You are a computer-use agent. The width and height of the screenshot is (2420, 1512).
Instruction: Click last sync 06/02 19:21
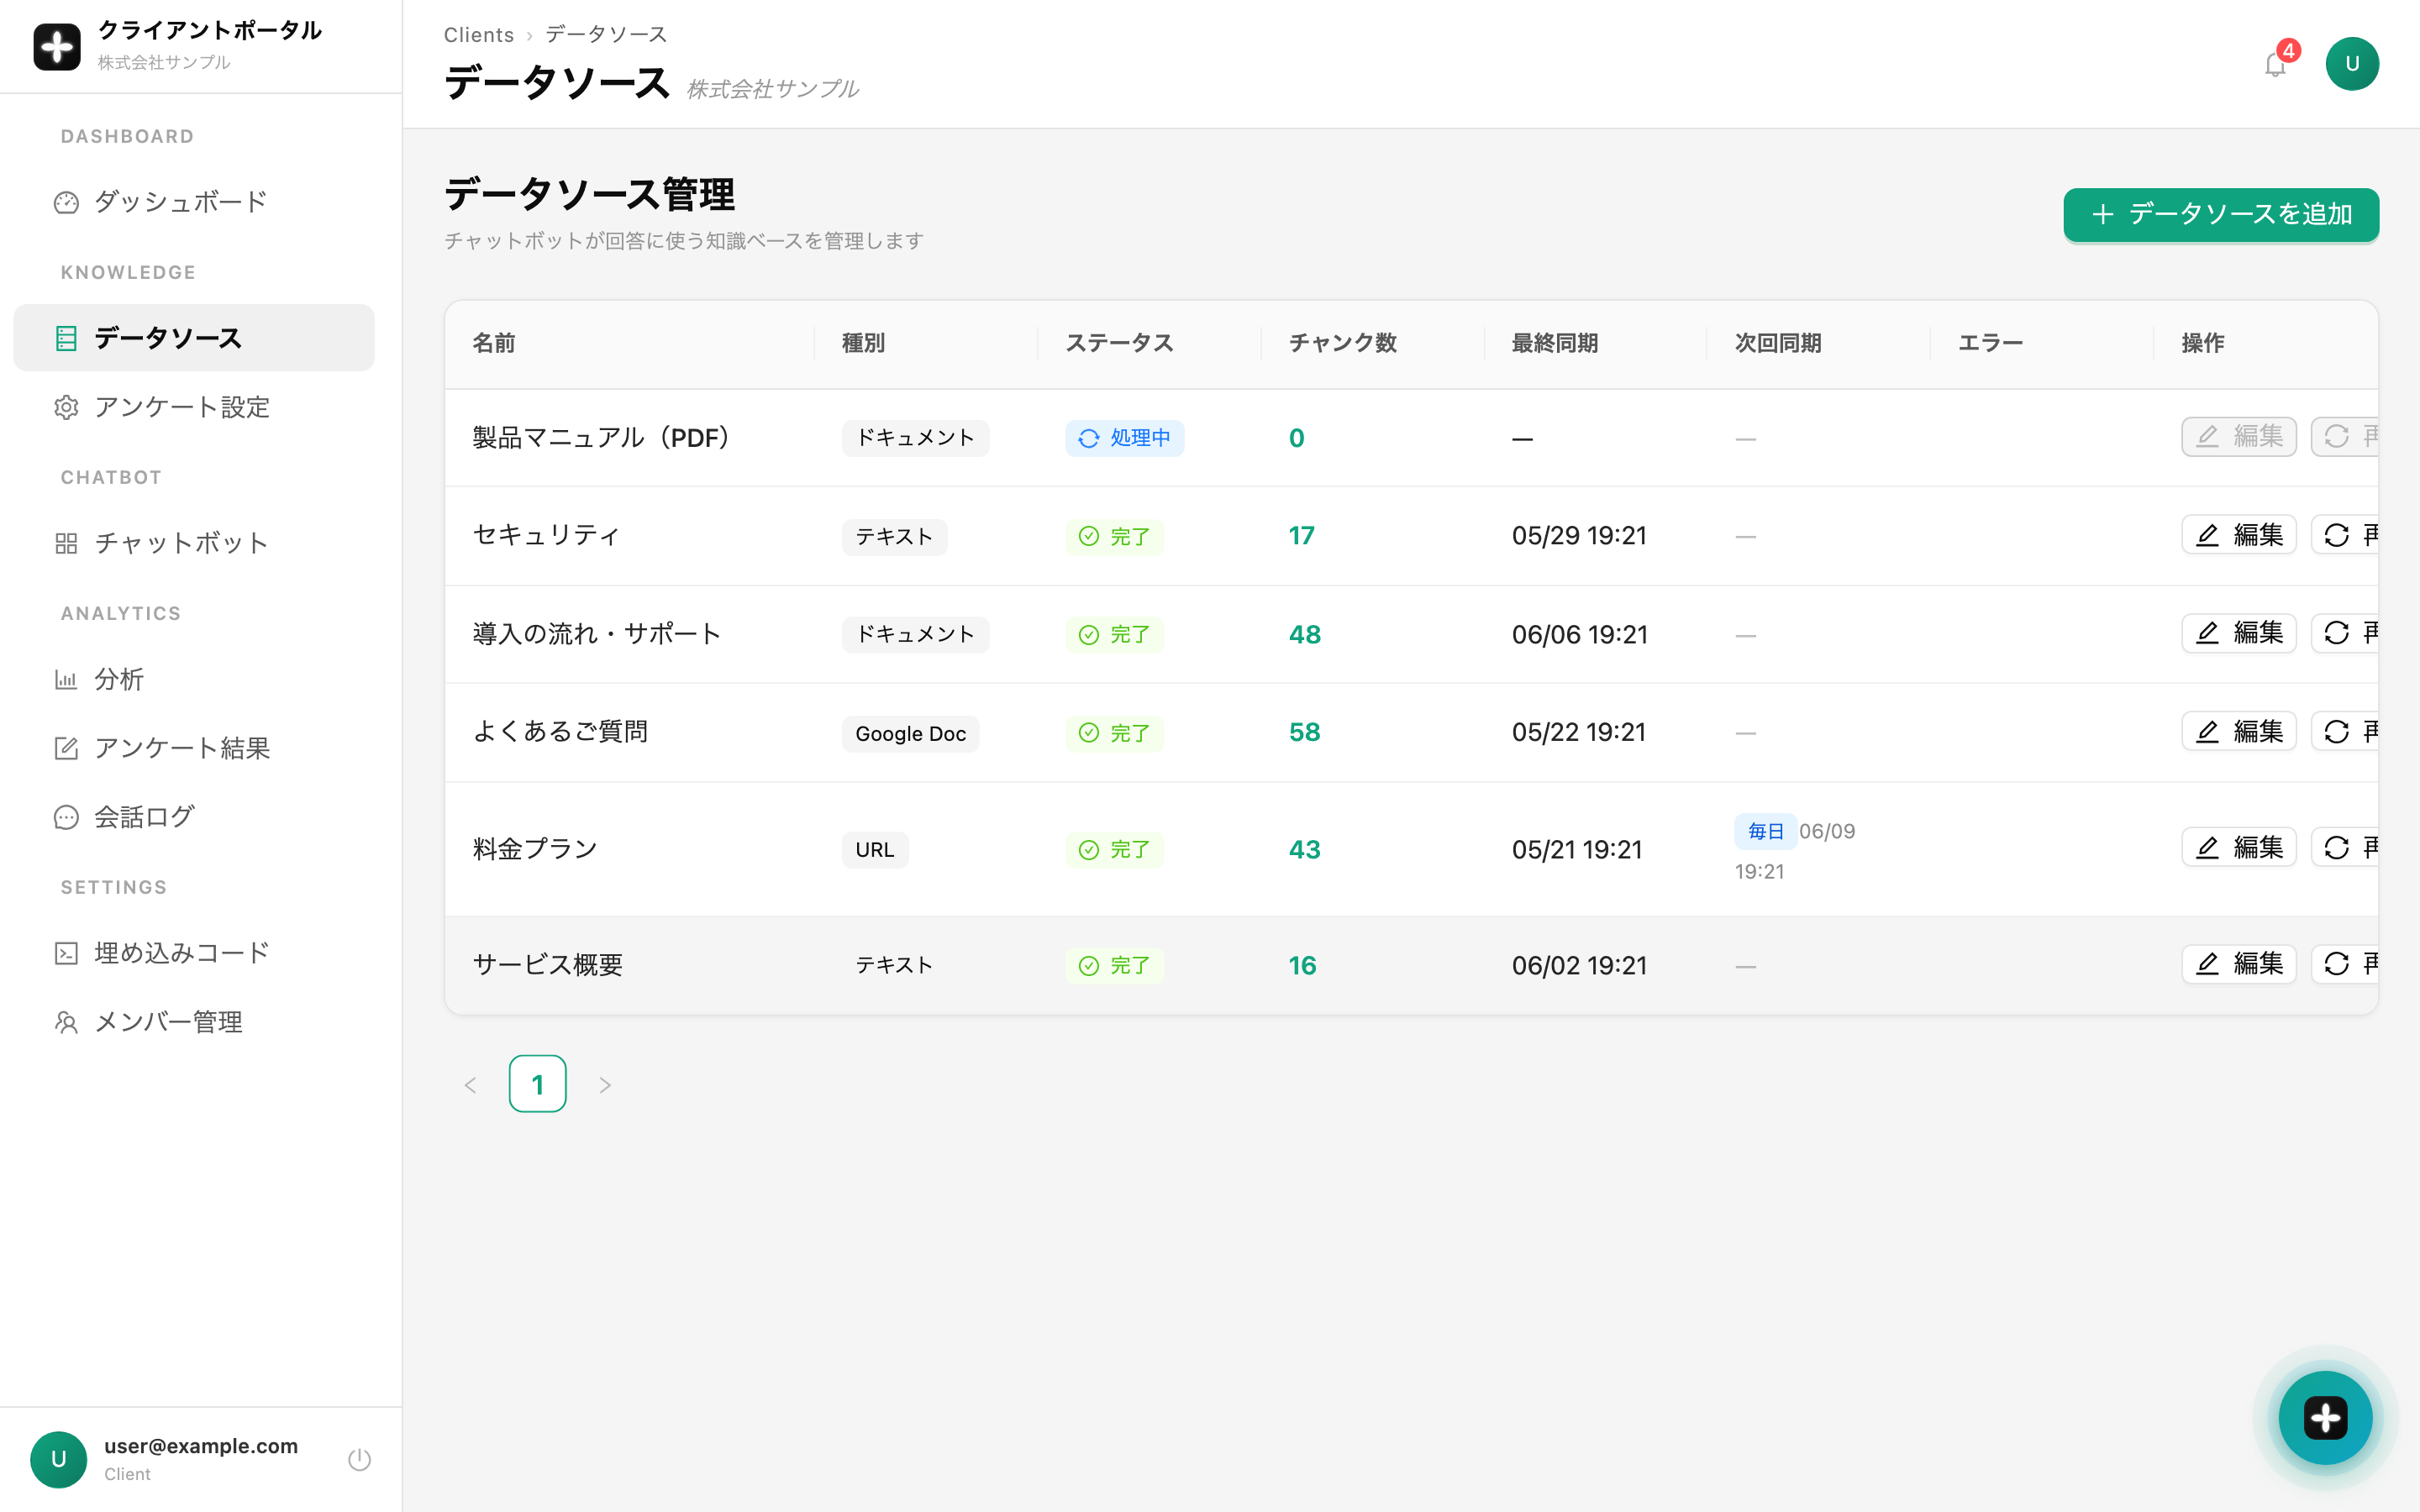click(1579, 966)
